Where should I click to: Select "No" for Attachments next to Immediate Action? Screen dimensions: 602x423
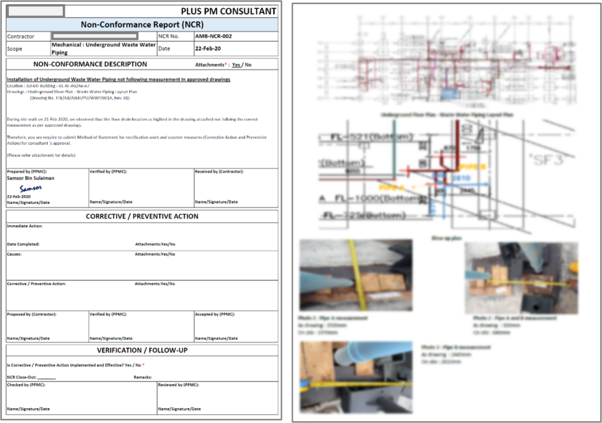174,244
